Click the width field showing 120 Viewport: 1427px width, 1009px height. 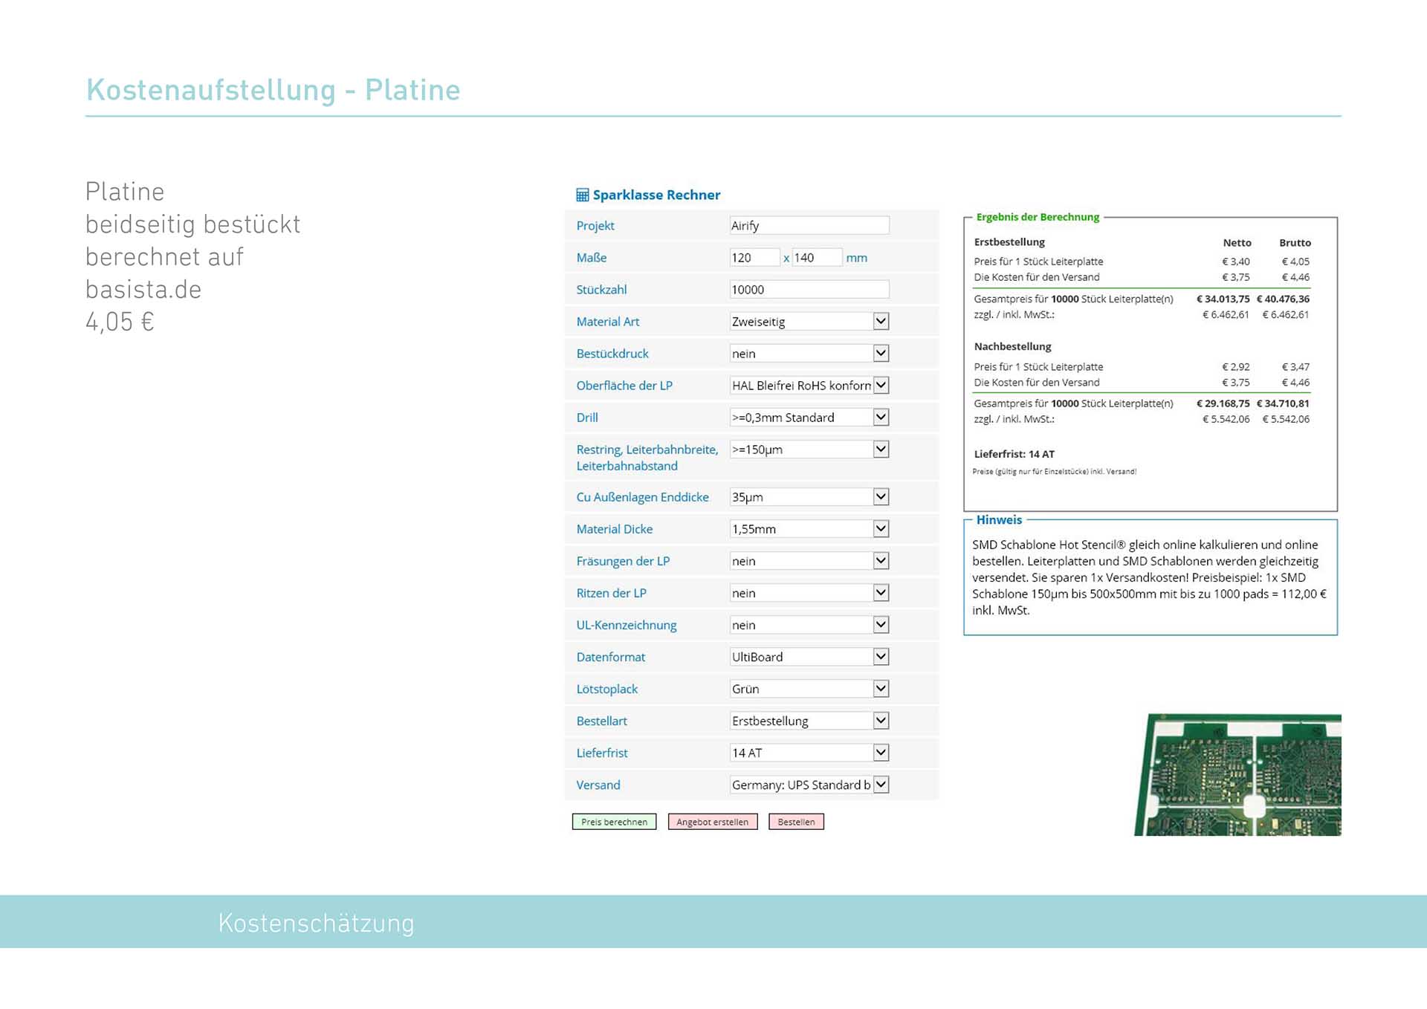point(754,258)
